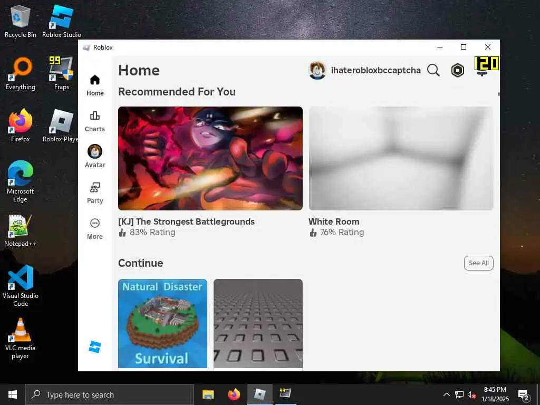This screenshot has width=540, height=405.
Task: Minimize the Roblox window
Action: (x=440, y=47)
